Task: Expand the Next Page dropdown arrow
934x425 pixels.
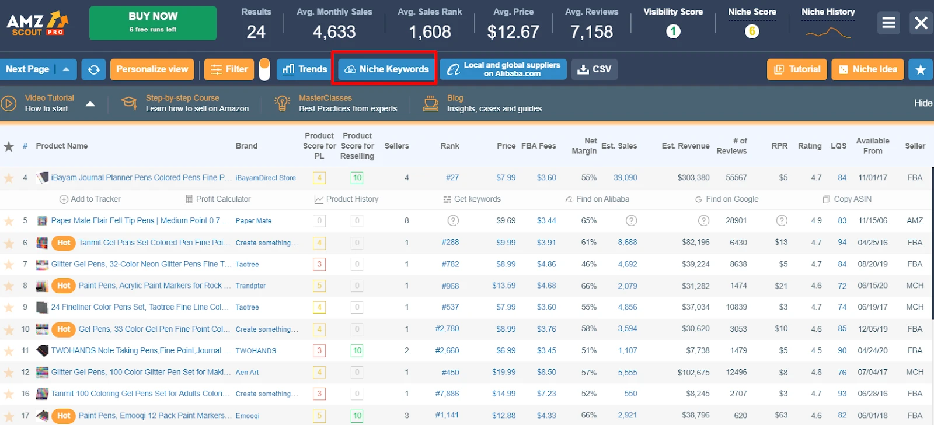Action: 66,69
